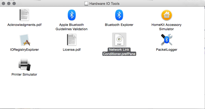Image resolution: width=205 pixels, height=109 pixels.
Task: Select Network Link Conditioner prefPane icon
Action: (x=119, y=40)
